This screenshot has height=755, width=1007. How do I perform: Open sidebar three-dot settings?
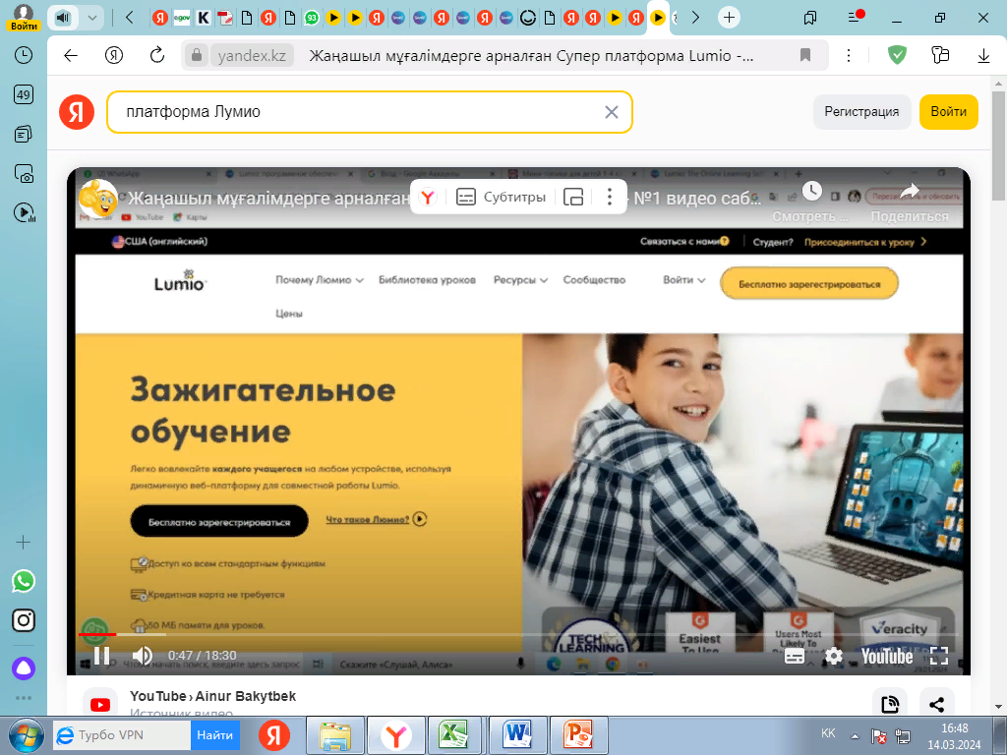point(24,698)
